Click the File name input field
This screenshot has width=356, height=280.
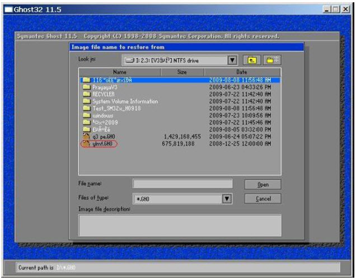tap(182, 184)
